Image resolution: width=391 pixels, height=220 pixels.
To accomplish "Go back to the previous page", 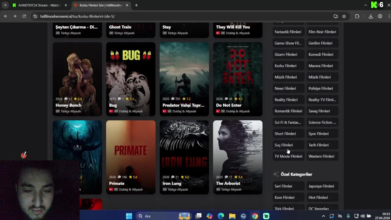I will [x=5, y=16].
